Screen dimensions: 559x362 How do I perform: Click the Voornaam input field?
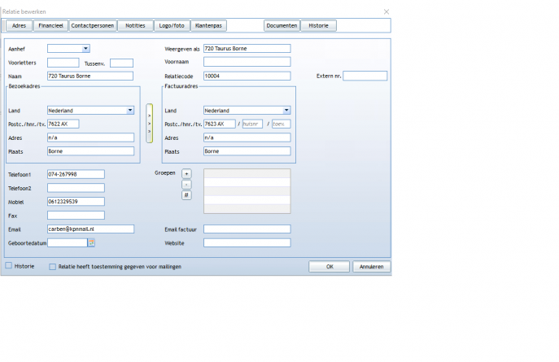[x=247, y=62]
